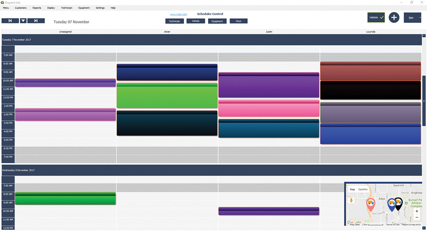This screenshot has height=232, width=427.
Task: Open the Reports menu
Action: point(37,8)
